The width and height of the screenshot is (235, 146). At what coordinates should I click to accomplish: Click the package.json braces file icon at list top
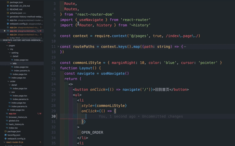tap(8, 2)
